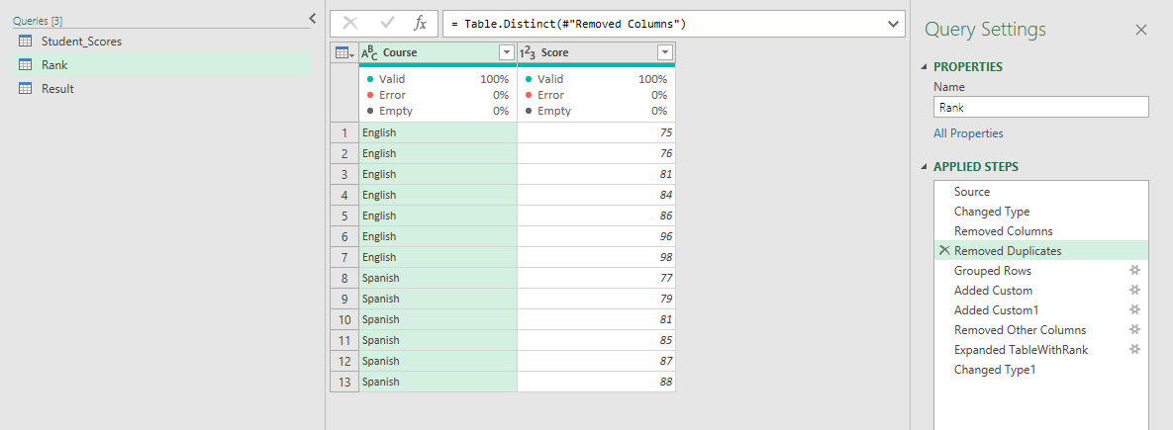Collapse the Applied Steps section
1173x430 pixels.
[x=926, y=167]
